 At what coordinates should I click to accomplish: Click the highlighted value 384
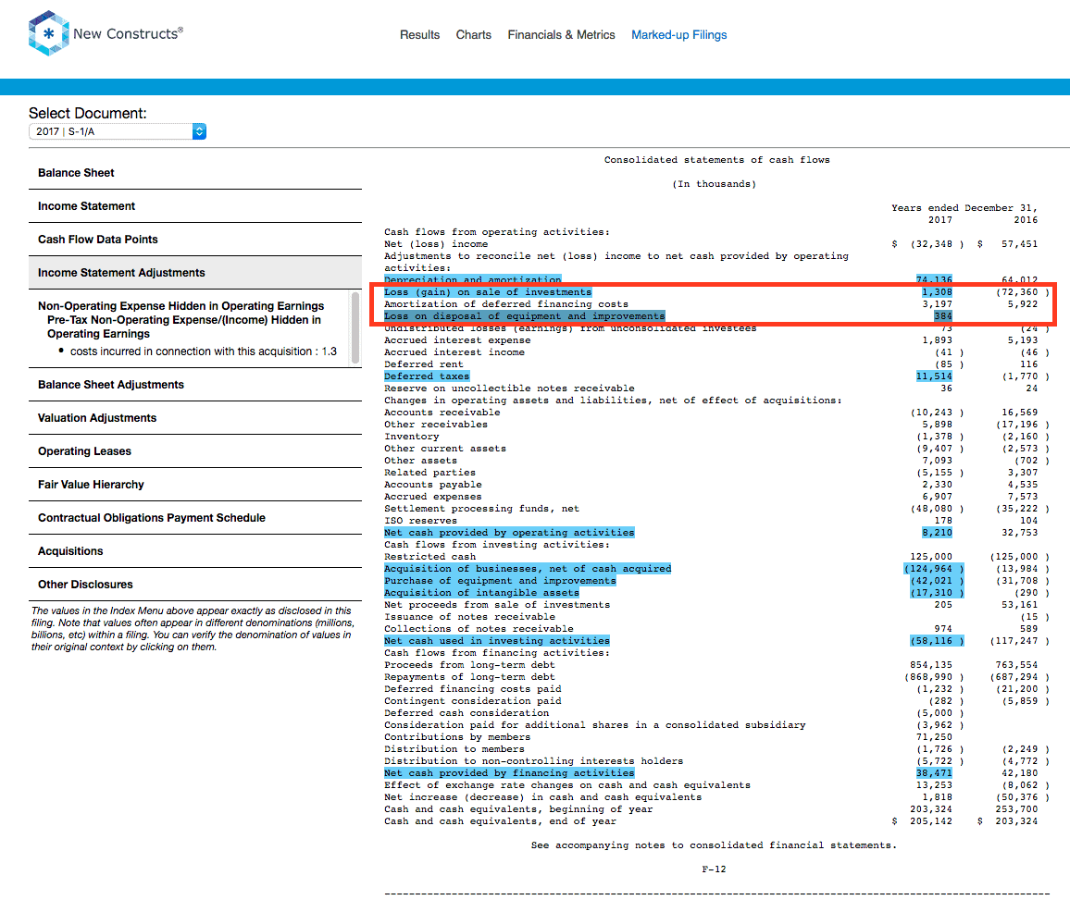[943, 315]
